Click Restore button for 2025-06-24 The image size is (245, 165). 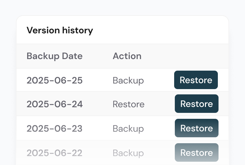[197, 104]
